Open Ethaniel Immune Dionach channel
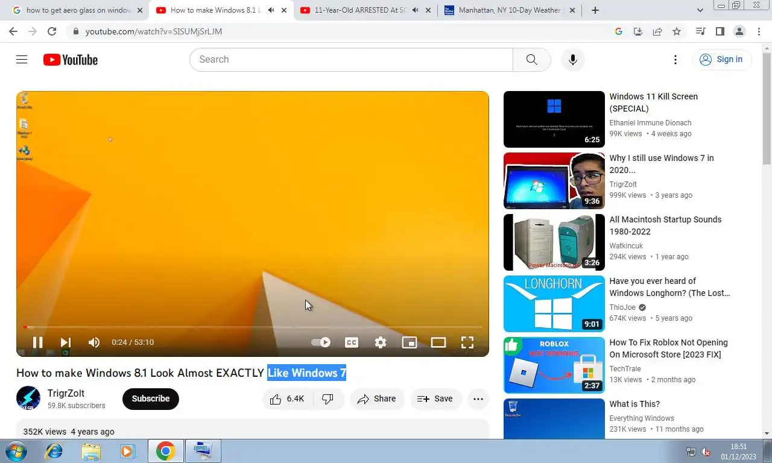This screenshot has height=463, width=772. pyautogui.click(x=650, y=123)
